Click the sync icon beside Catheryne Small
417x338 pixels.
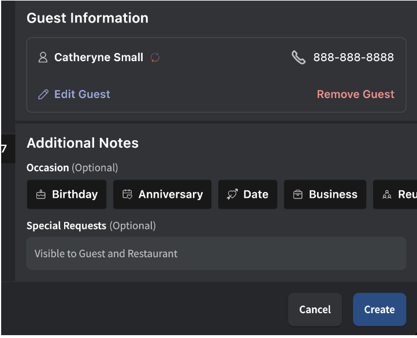(x=155, y=58)
